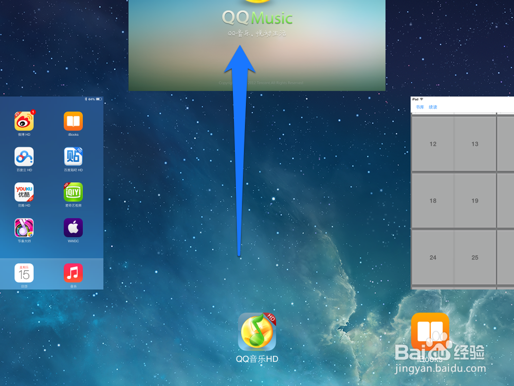Tap the iPad carrier text in iBooks card

[415, 99]
